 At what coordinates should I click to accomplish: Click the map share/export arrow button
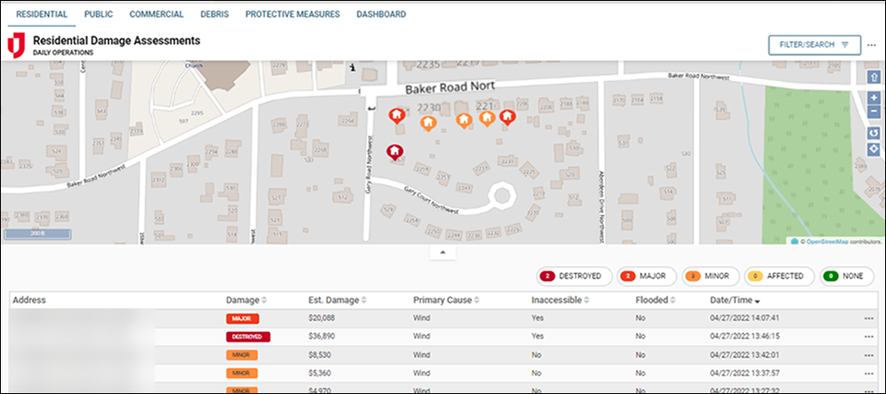(x=874, y=76)
